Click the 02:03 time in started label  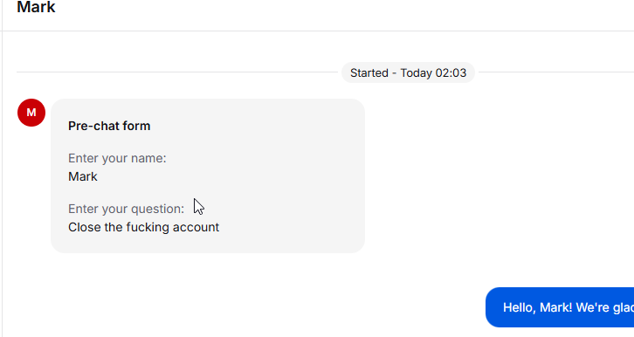451,72
